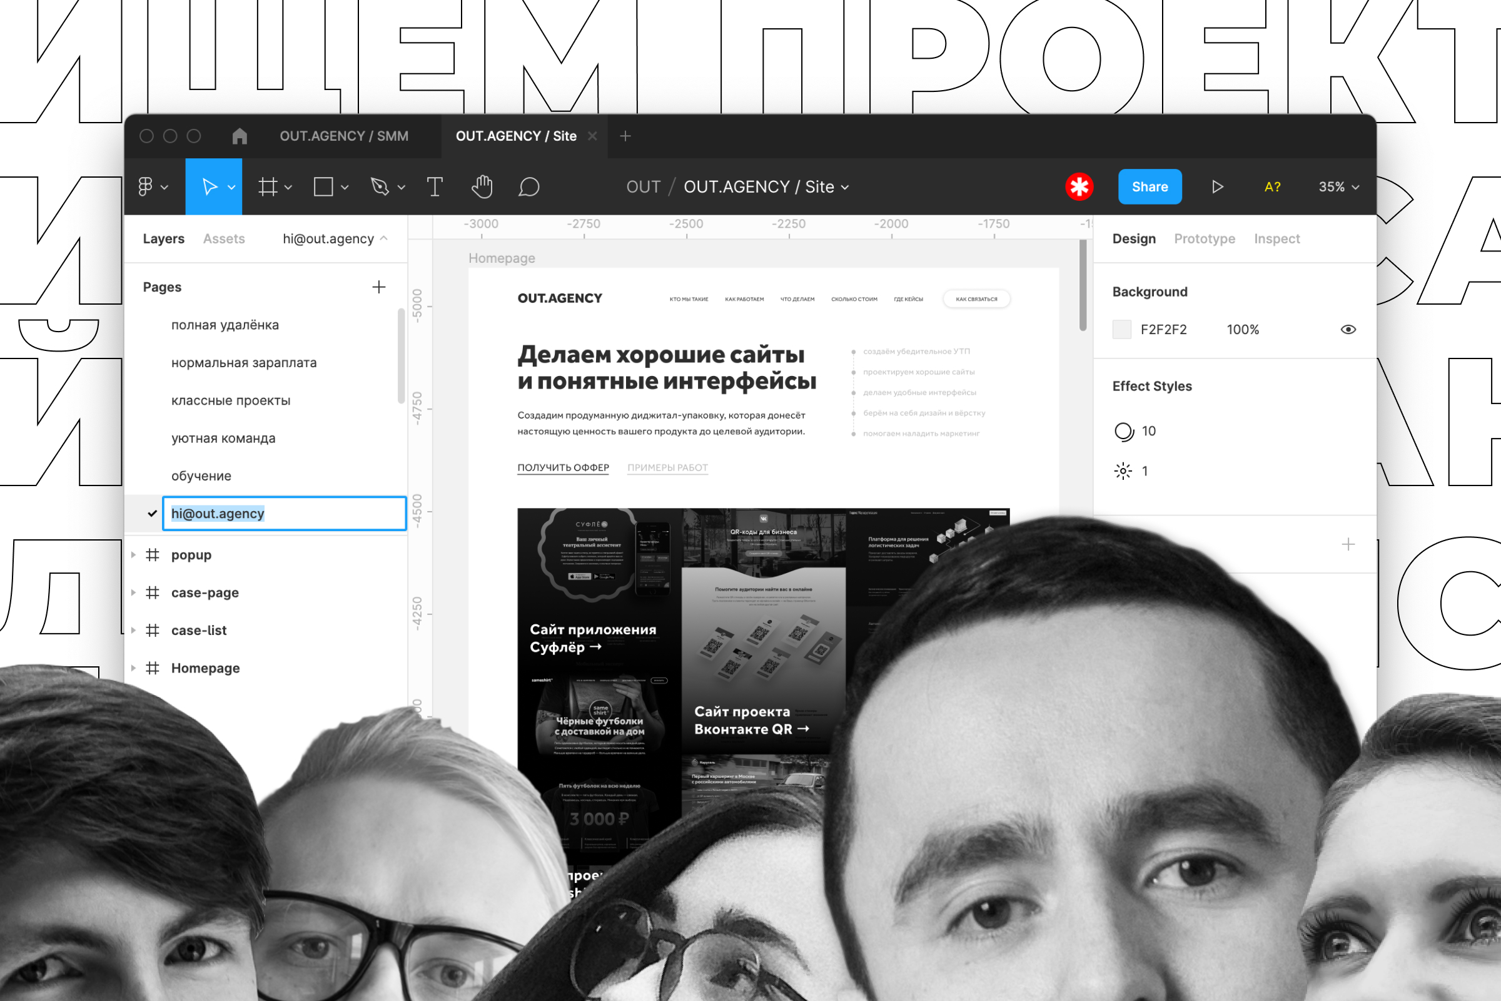1501x1001 pixels.
Task: Switch to the Prototype tab
Action: [x=1205, y=239]
